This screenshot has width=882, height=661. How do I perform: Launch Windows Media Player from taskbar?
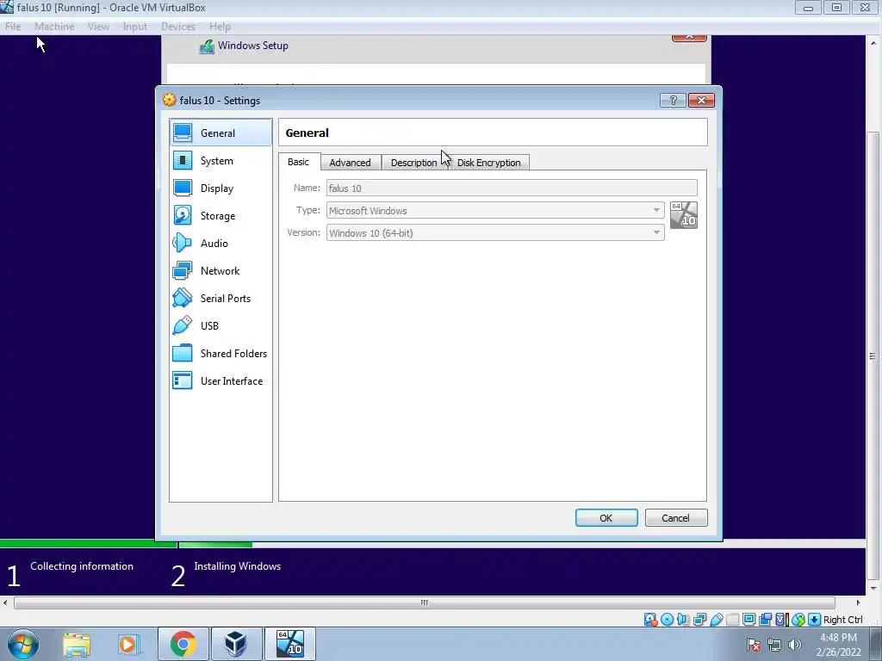(x=128, y=644)
